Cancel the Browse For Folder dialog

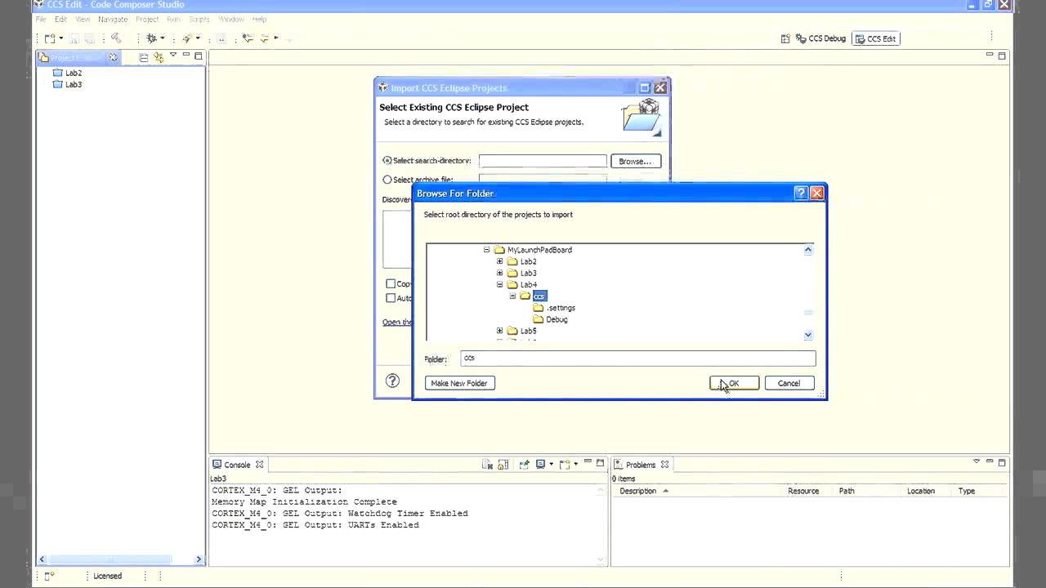click(789, 383)
